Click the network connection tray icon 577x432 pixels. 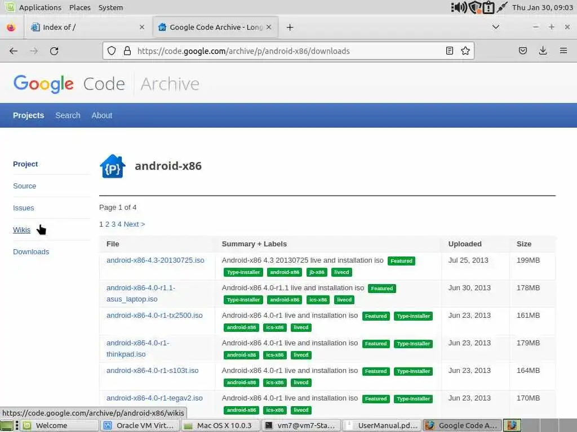[x=502, y=7]
